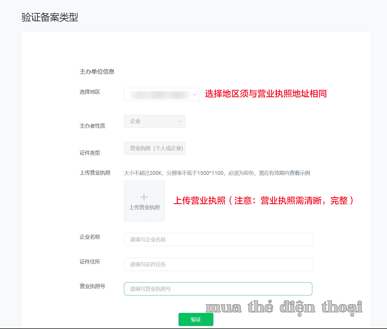Click the plus icon in the upload box
Screen dimensions: 387x329
point(144,197)
